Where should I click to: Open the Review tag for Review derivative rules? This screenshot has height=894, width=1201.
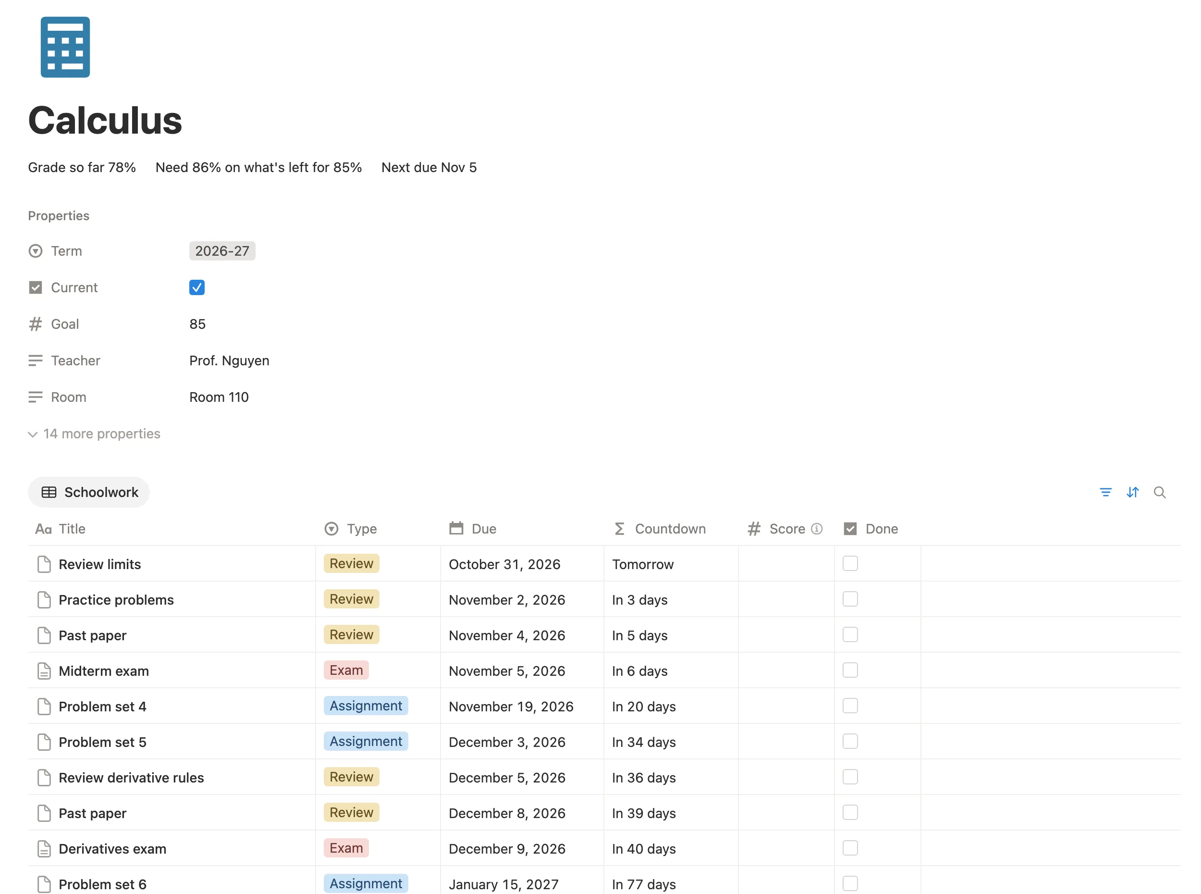pyautogui.click(x=351, y=777)
